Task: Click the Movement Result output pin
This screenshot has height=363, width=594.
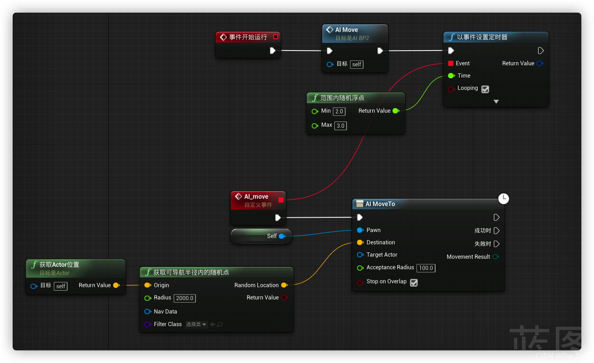Action: [x=496, y=257]
